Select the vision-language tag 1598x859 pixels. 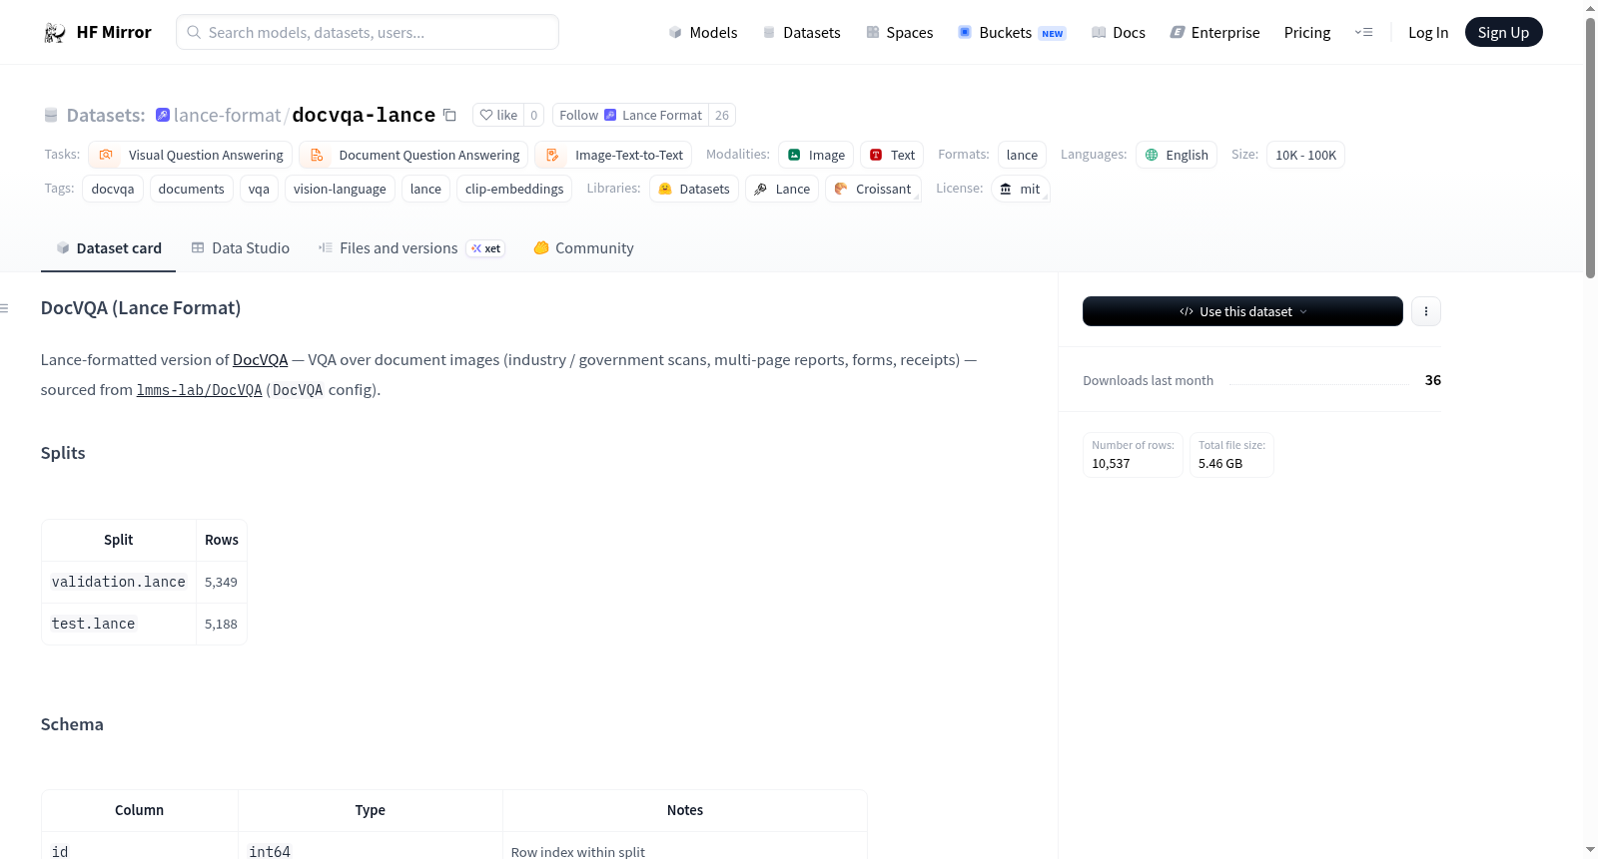(340, 189)
